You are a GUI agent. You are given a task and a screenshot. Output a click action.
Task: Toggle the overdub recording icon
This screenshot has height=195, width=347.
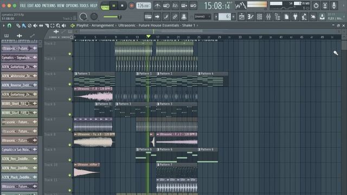184,5
